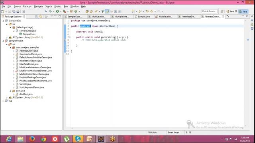Open the Window menu
Image resolution: width=255 pixels, height=143 pixels.
[x=75, y=6]
